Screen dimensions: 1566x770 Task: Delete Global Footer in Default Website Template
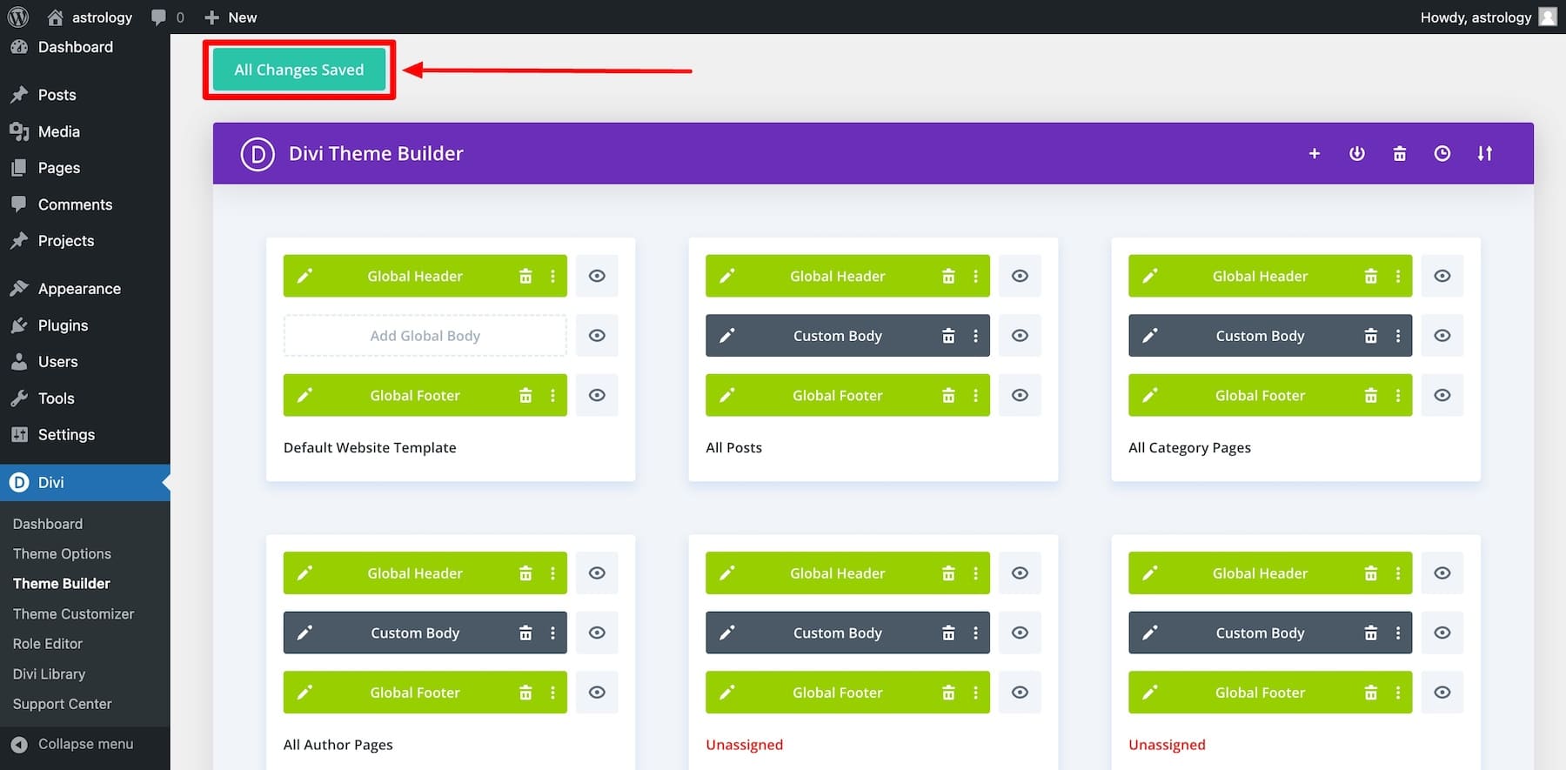525,395
